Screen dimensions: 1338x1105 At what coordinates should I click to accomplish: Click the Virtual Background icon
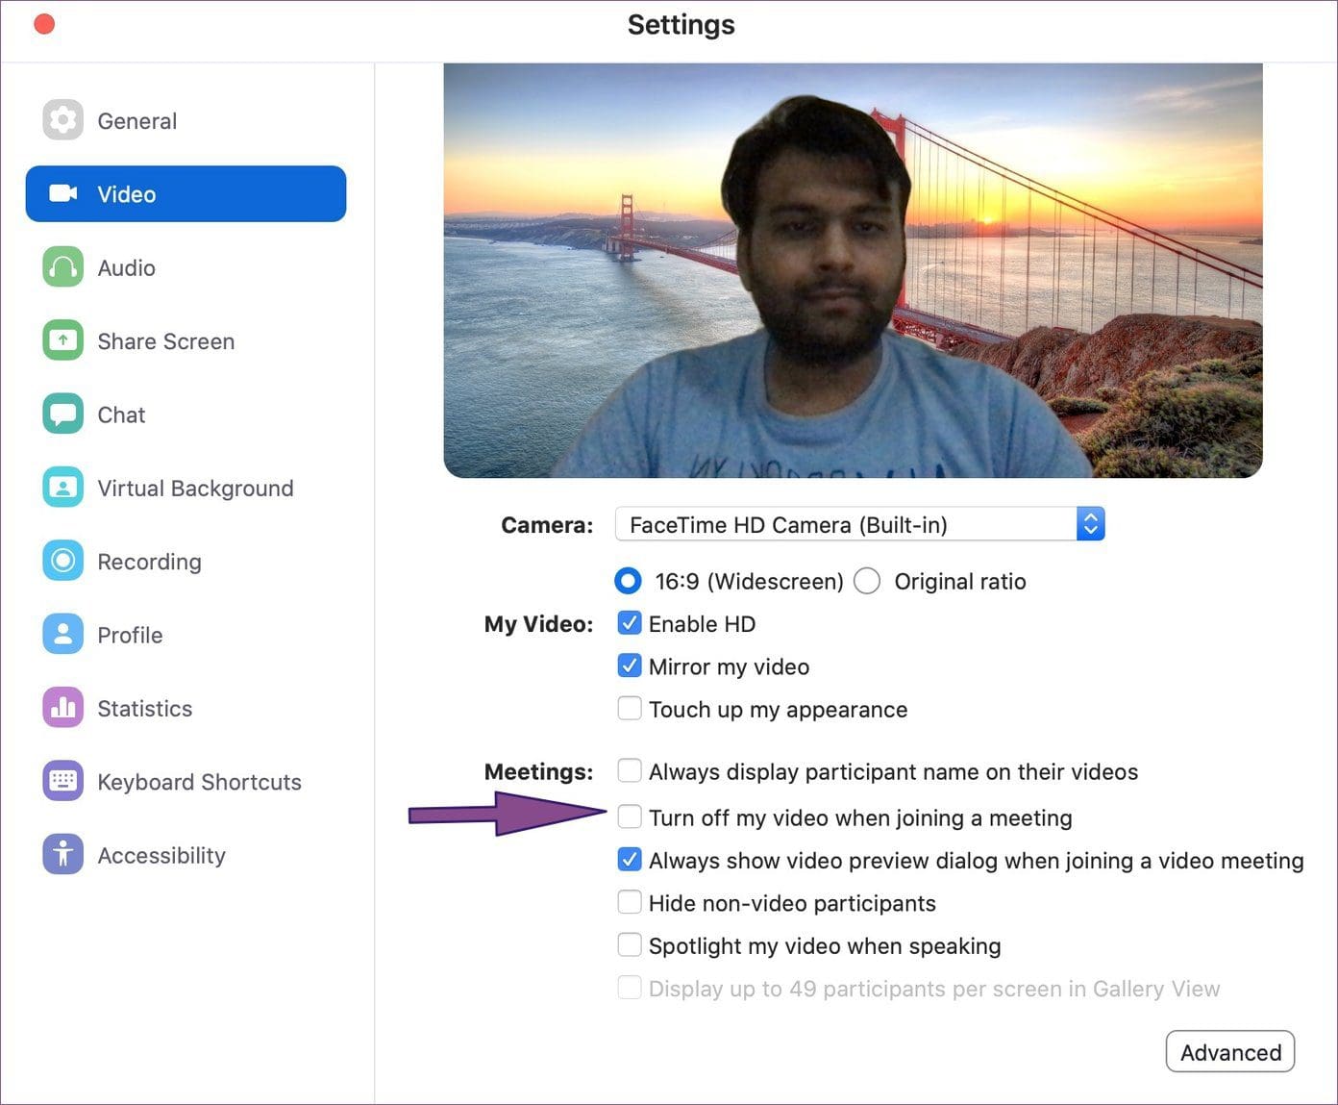click(62, 488)
